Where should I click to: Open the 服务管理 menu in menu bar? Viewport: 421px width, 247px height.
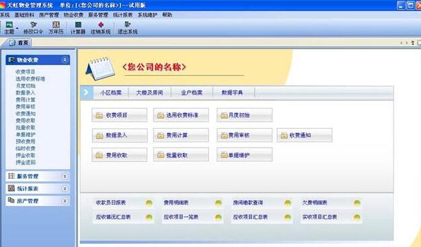point(98,15)
